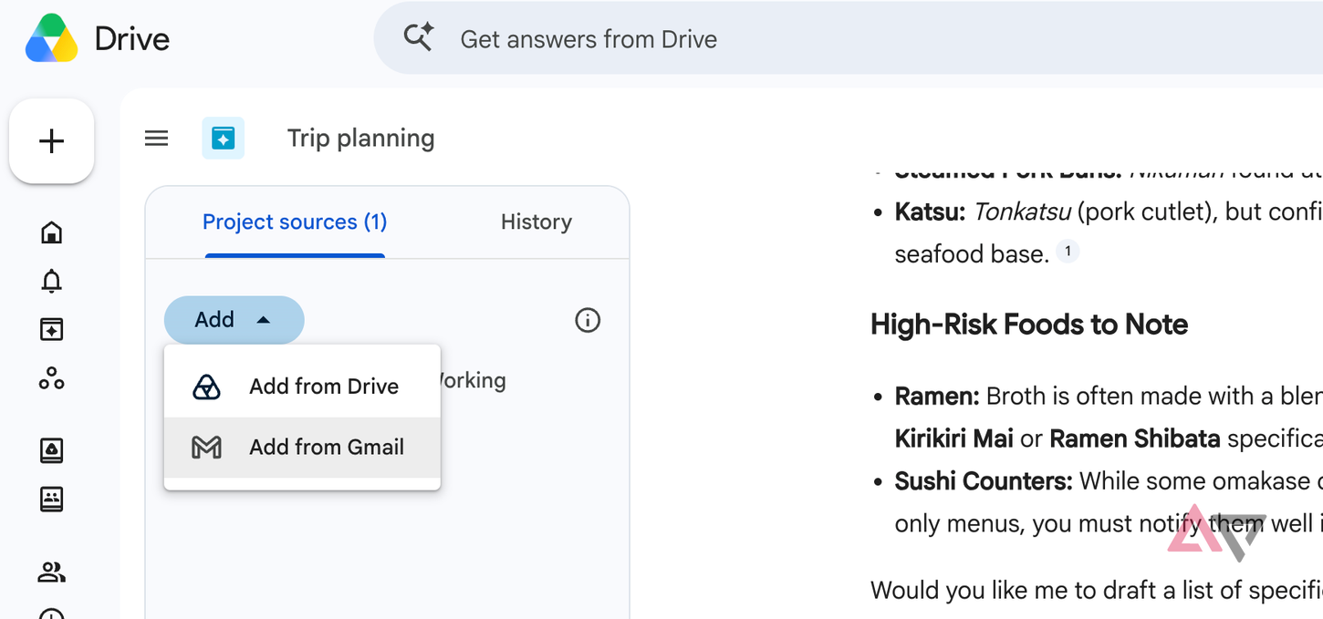This screenshot has height=619, width=1323.
Task: Open Shared with me people icon
Action: pyautogui.click(x=52, y=573)
